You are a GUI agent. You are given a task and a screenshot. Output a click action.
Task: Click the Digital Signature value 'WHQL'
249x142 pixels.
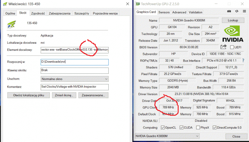[x=230, y=100]
